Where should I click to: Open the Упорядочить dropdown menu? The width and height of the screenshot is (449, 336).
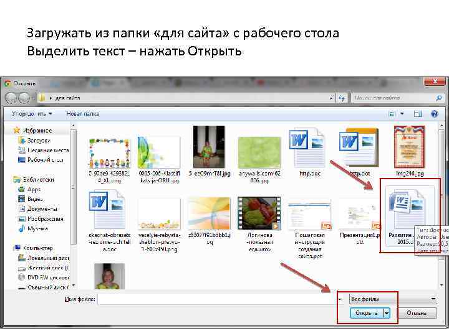click(x=32, y=114)
